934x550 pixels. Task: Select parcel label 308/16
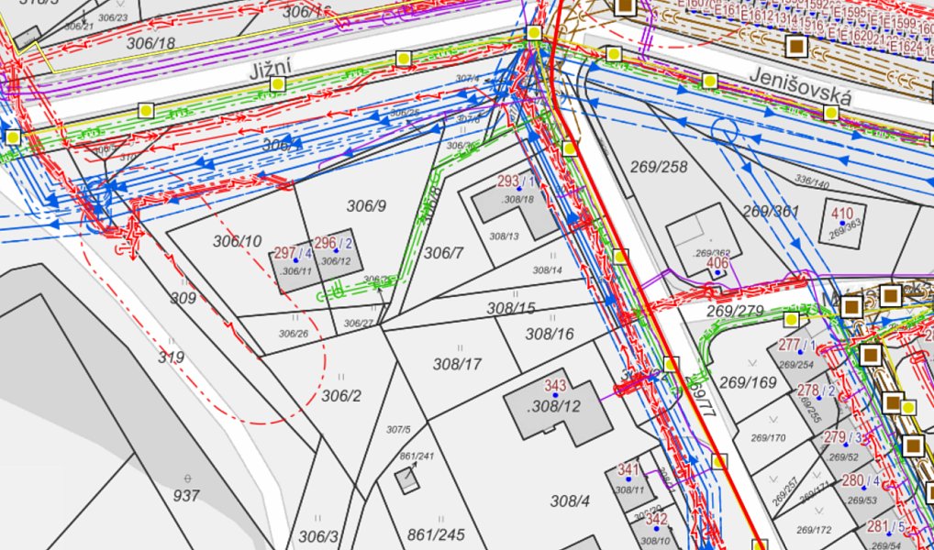[550, 334]
